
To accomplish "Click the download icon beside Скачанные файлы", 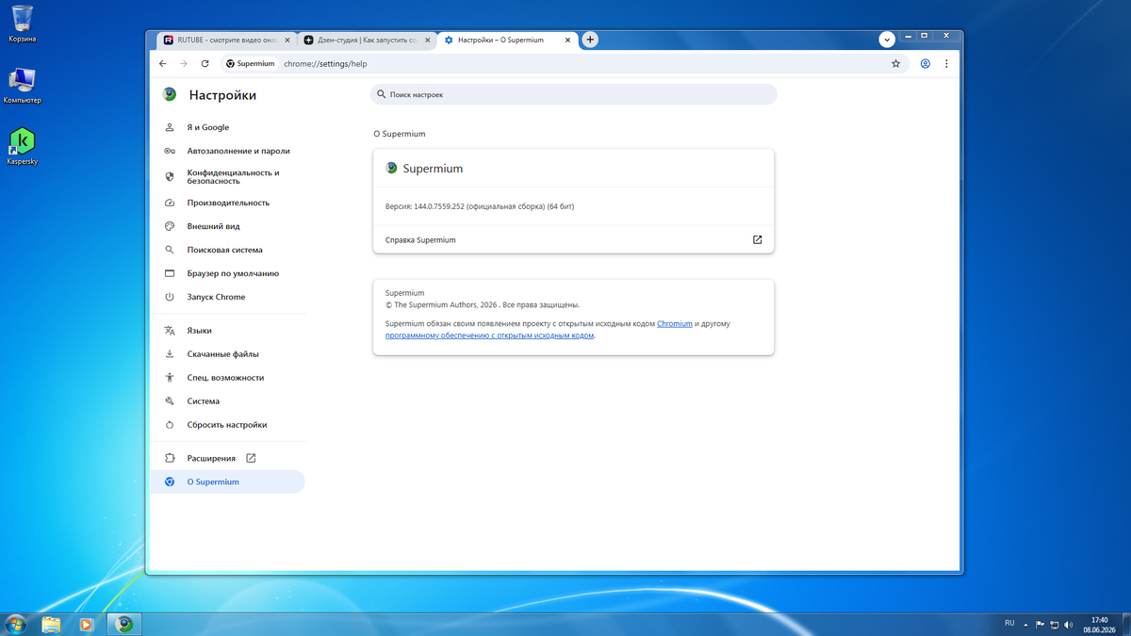I will click(170, 354).
